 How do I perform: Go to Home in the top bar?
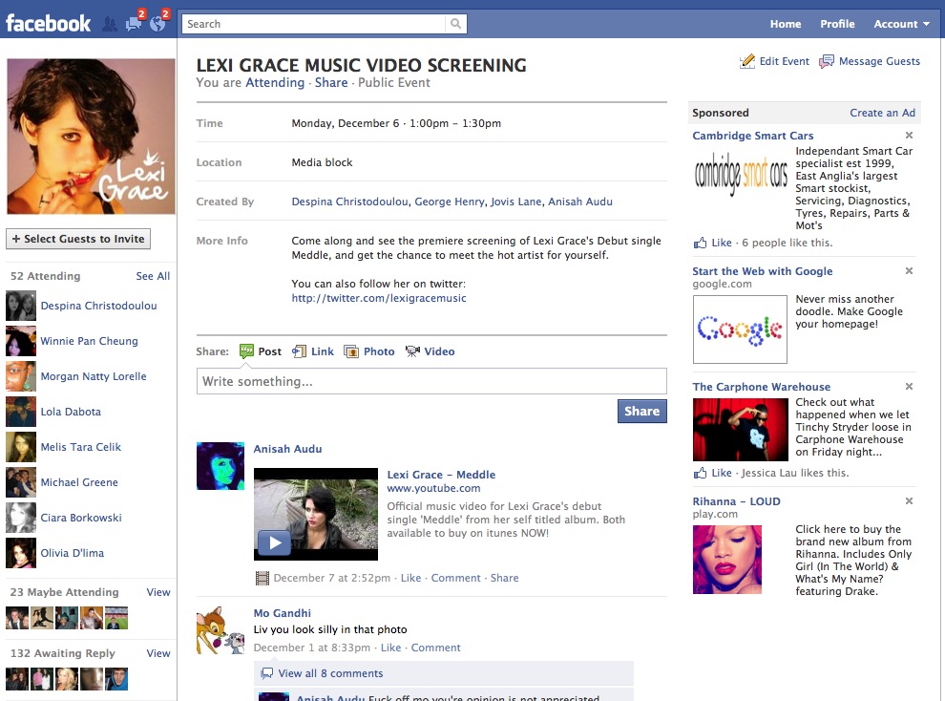(786, 24)
